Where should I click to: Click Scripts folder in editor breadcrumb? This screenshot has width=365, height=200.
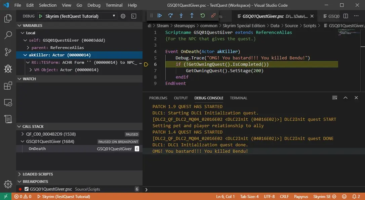point(310,26)
